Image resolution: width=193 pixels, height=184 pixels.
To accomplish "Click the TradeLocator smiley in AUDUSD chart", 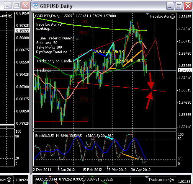I will click(x=172, y=180).
